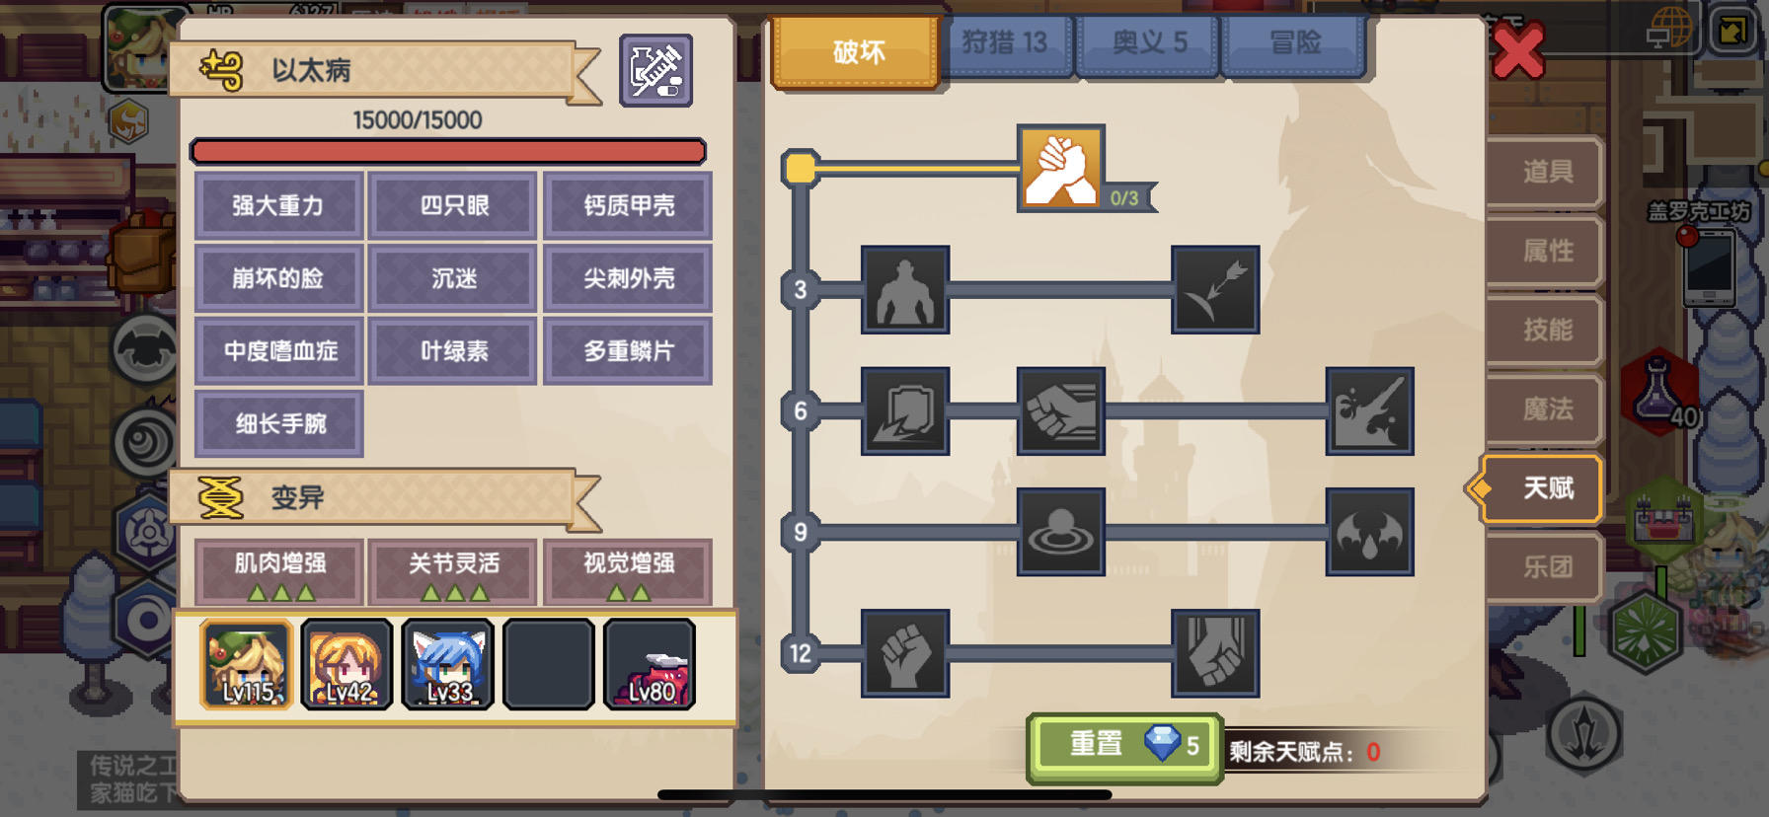Switch to the 狩猎 13 tab

point(1005,43)
